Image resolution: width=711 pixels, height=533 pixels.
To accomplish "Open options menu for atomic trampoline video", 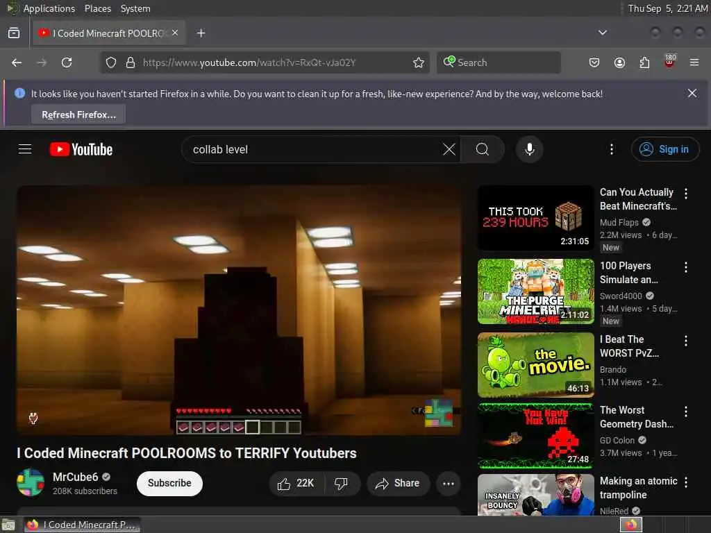I will pos(686,482).
